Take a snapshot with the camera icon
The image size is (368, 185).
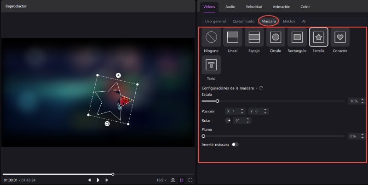(173, 180)
